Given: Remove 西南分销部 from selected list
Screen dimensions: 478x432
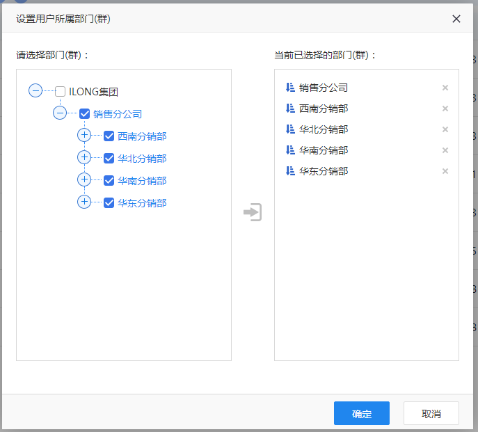Looking at the screenshot, I should [445, 109].
